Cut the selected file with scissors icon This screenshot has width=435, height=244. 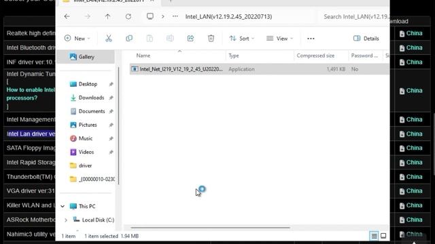click(109, 39)
